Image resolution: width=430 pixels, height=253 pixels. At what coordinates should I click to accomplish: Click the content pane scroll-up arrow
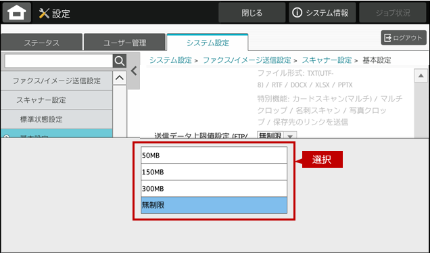pos(421,76)
